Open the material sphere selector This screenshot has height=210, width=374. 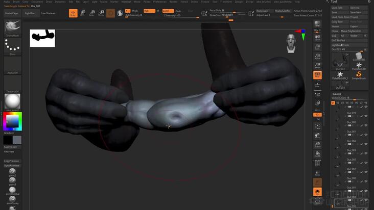point(12,102)
